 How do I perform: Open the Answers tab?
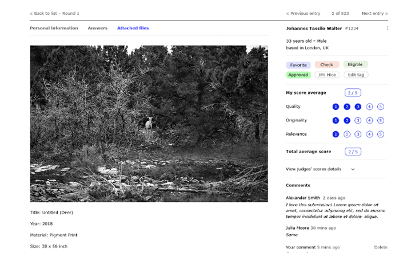[97, 28]
